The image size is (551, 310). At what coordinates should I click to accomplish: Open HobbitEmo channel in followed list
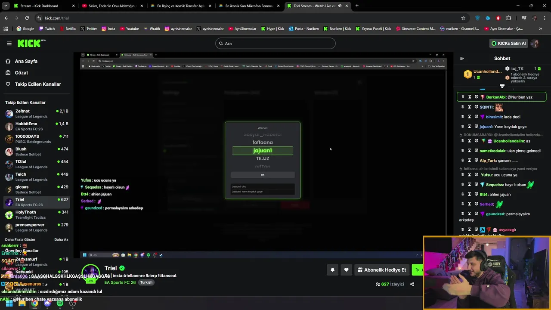[37, 126]
